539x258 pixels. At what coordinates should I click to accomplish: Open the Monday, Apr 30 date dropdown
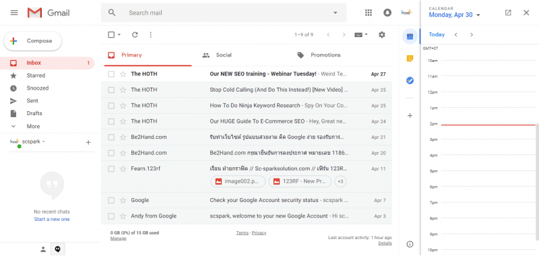pos(454,15)
